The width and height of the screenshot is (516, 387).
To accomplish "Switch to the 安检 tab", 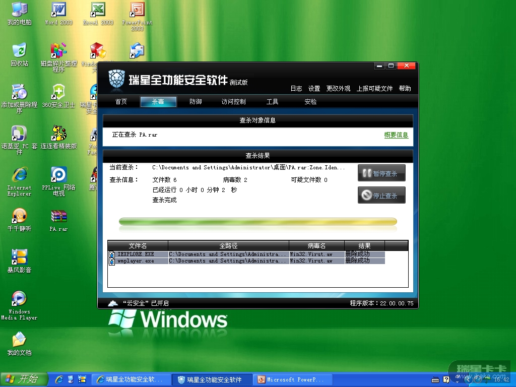I will click(x=310, y=102).
